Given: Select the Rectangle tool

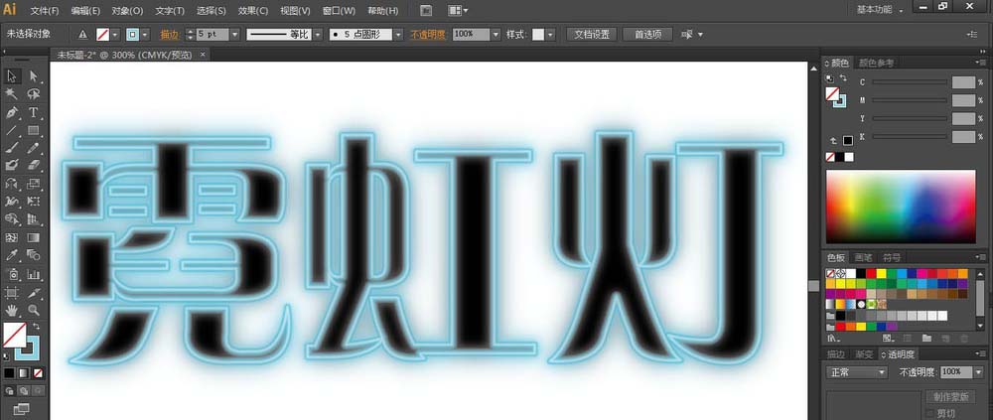Looking at the screenshot, I should 34,130.
